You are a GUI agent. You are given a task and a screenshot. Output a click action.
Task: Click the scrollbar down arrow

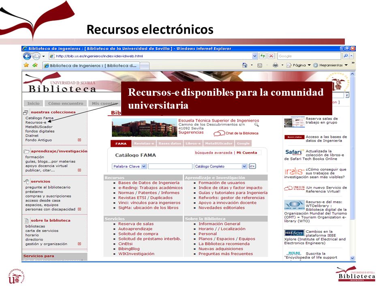[x=352, y=258]
